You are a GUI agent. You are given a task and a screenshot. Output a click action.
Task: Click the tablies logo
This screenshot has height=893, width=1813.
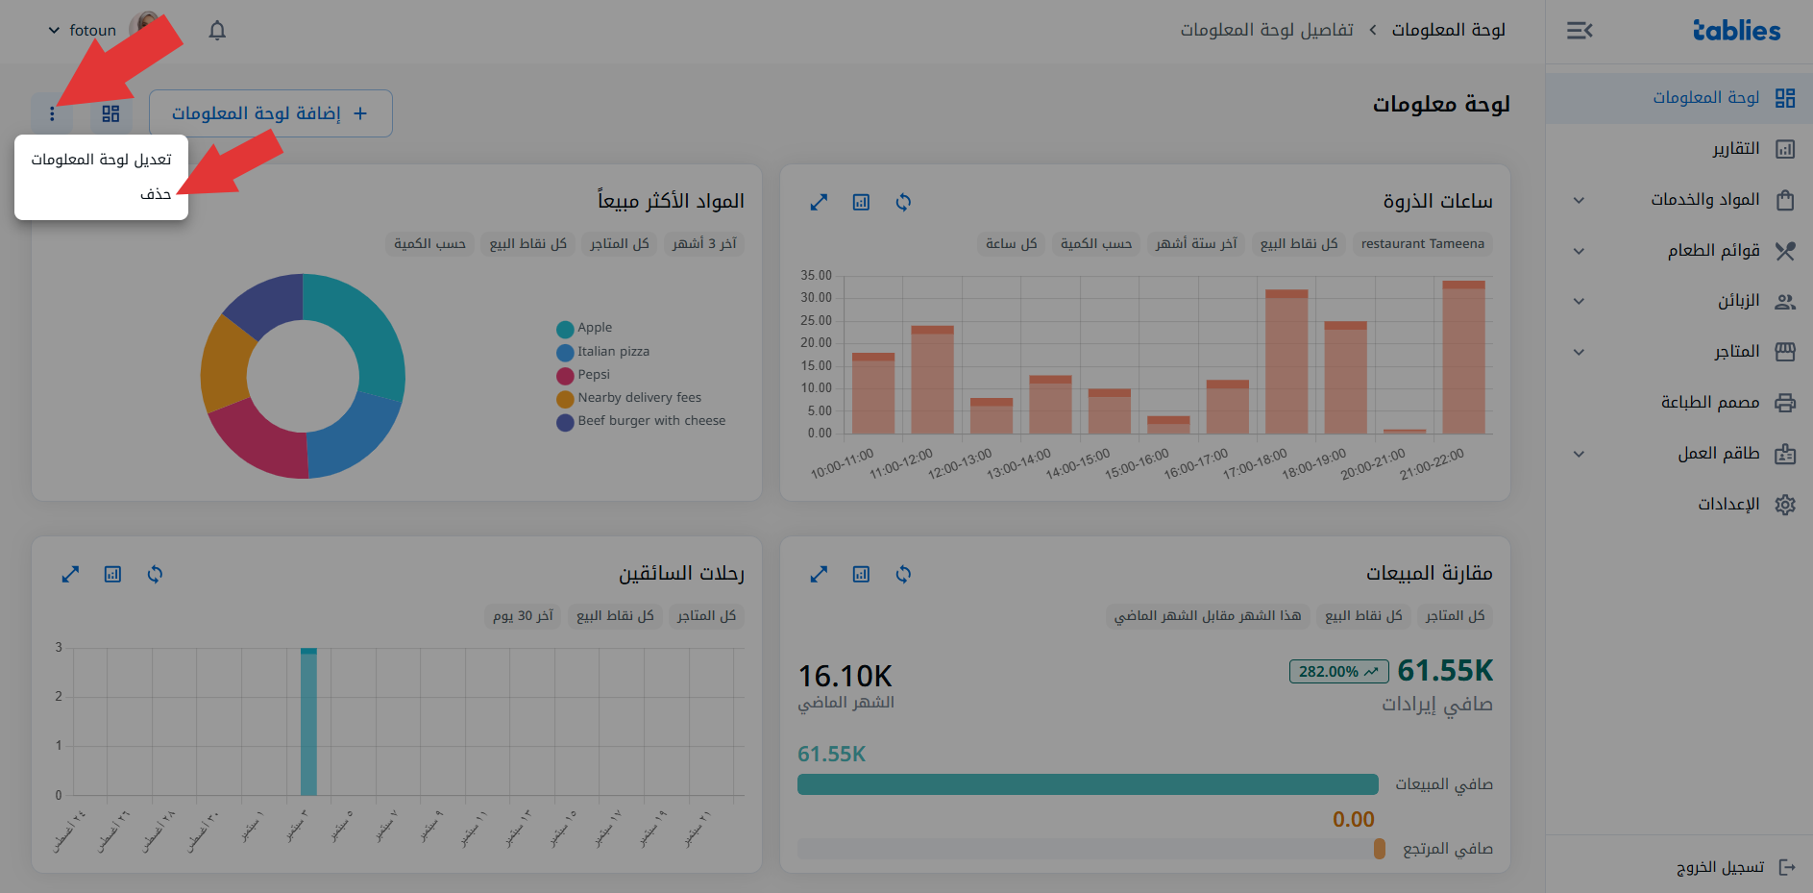pos(1736,31)
